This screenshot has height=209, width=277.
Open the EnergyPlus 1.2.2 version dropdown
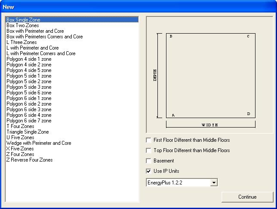pos(214,182)
